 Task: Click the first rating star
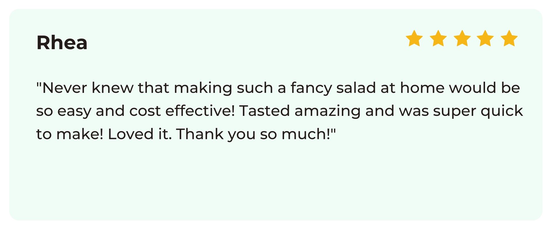pyautogui.click(x=414, y=38)
